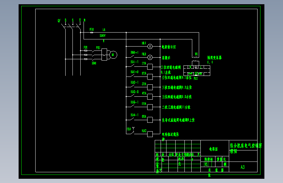Click the '电动机过载保' text
Screen dimensions: 283x183
(170, 134)
